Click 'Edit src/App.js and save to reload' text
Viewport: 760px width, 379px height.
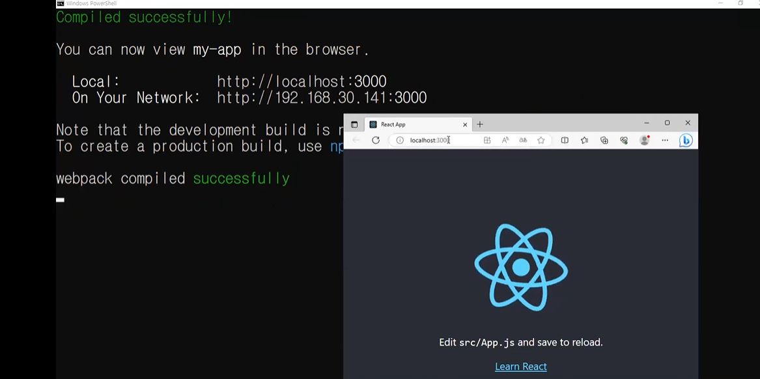click(x=521, y=342)
